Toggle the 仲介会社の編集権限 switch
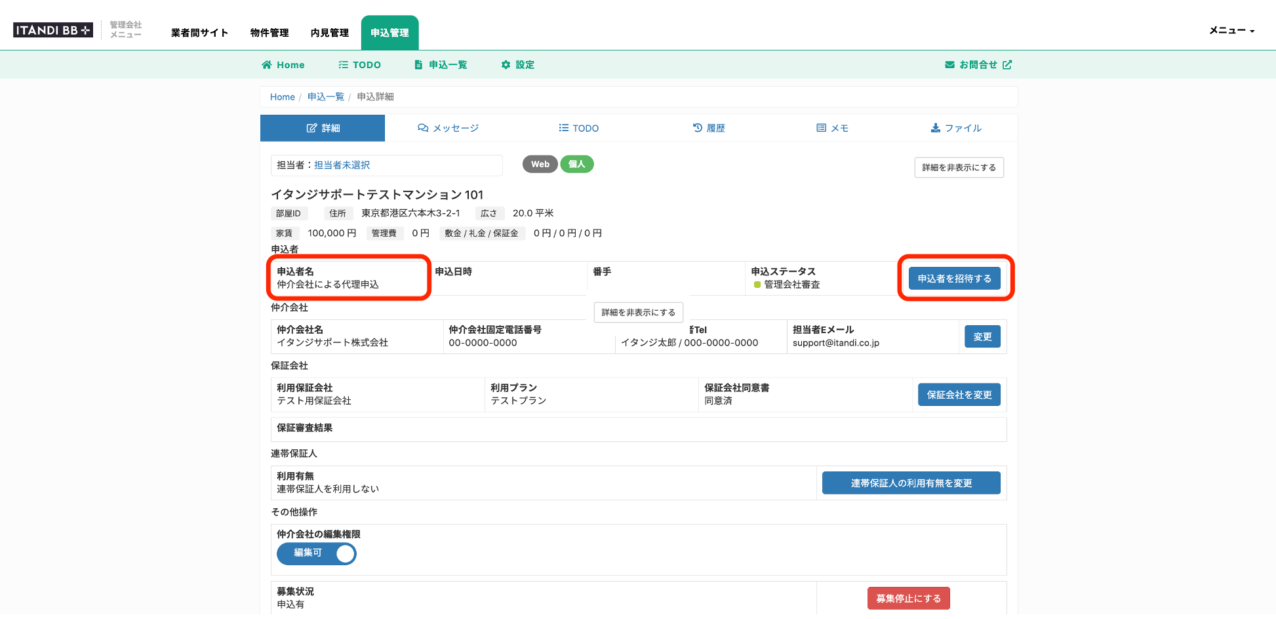1276x619 pixels. (317, 553)
